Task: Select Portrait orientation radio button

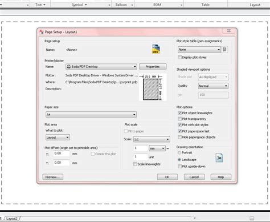Action: click(179, 152)
